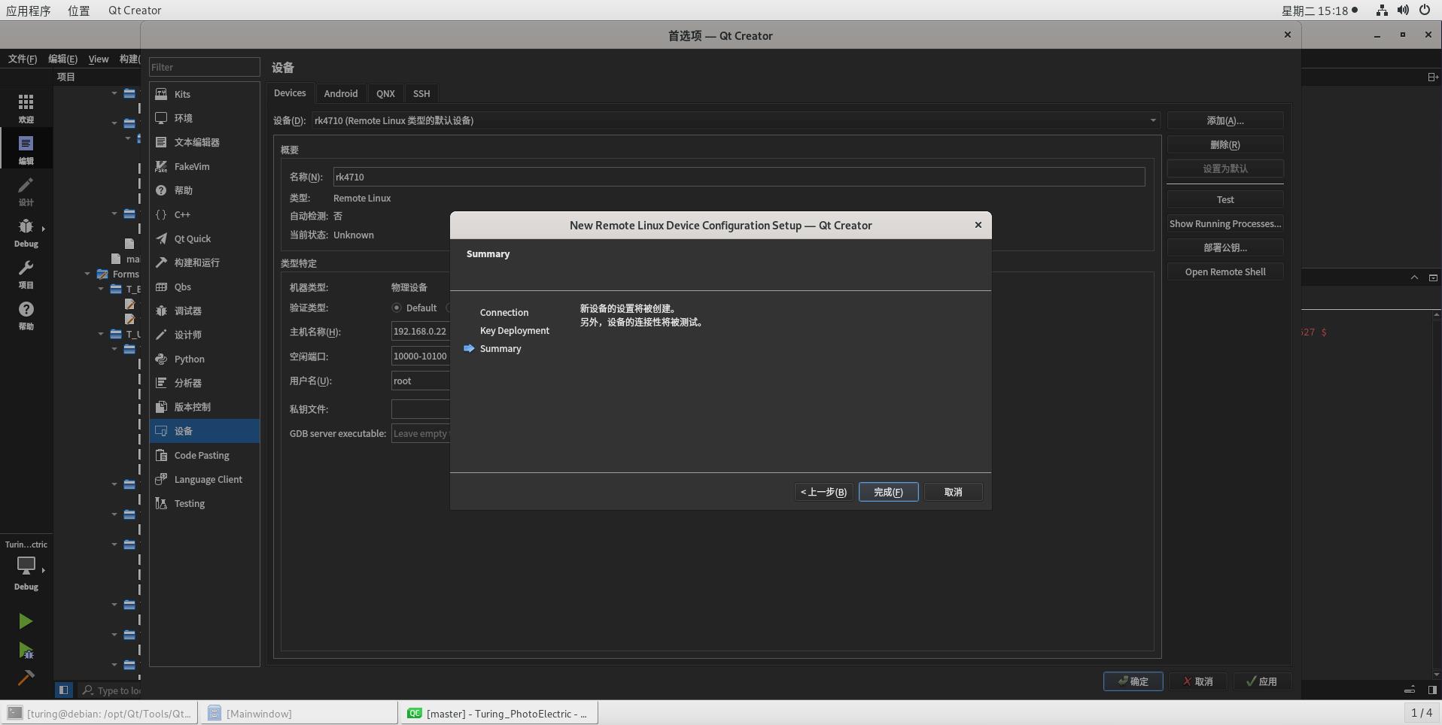Click 删除(R) to remove device
The image size is (1442, 725).
coord(1225,144)
